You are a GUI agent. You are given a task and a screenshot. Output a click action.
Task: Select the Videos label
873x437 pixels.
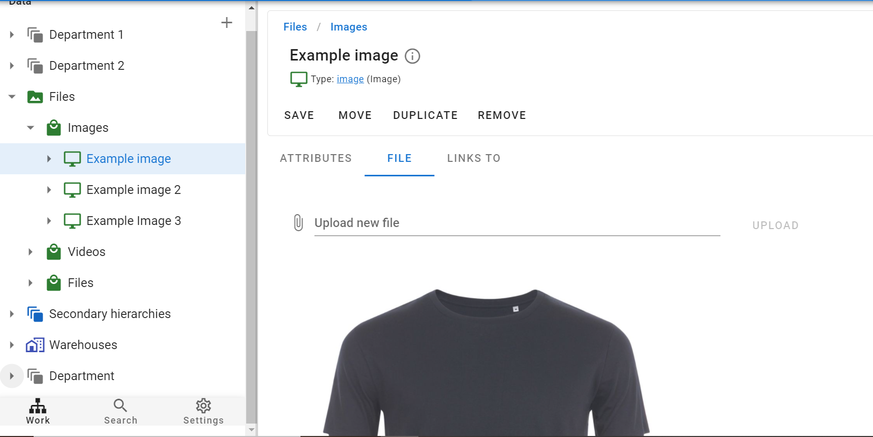point(86,252)
